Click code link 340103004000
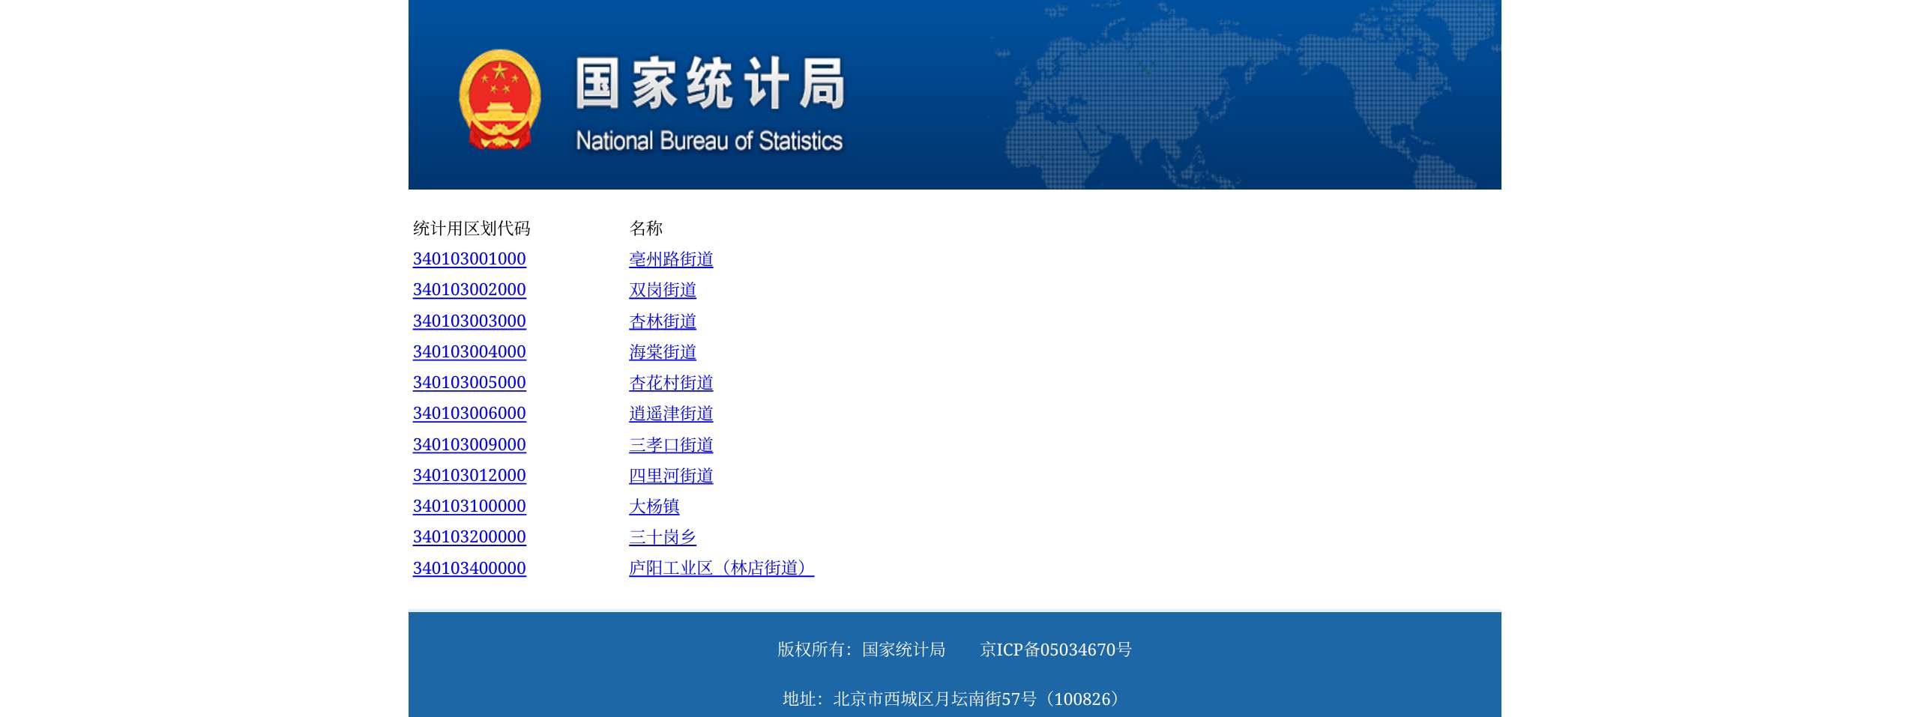This screenshot has width=1919, height=717. point(469,352)
